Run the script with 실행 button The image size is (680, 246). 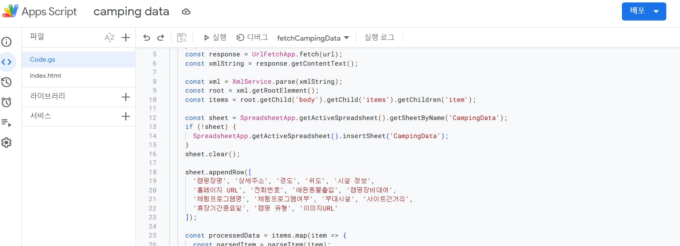[215, 37]
